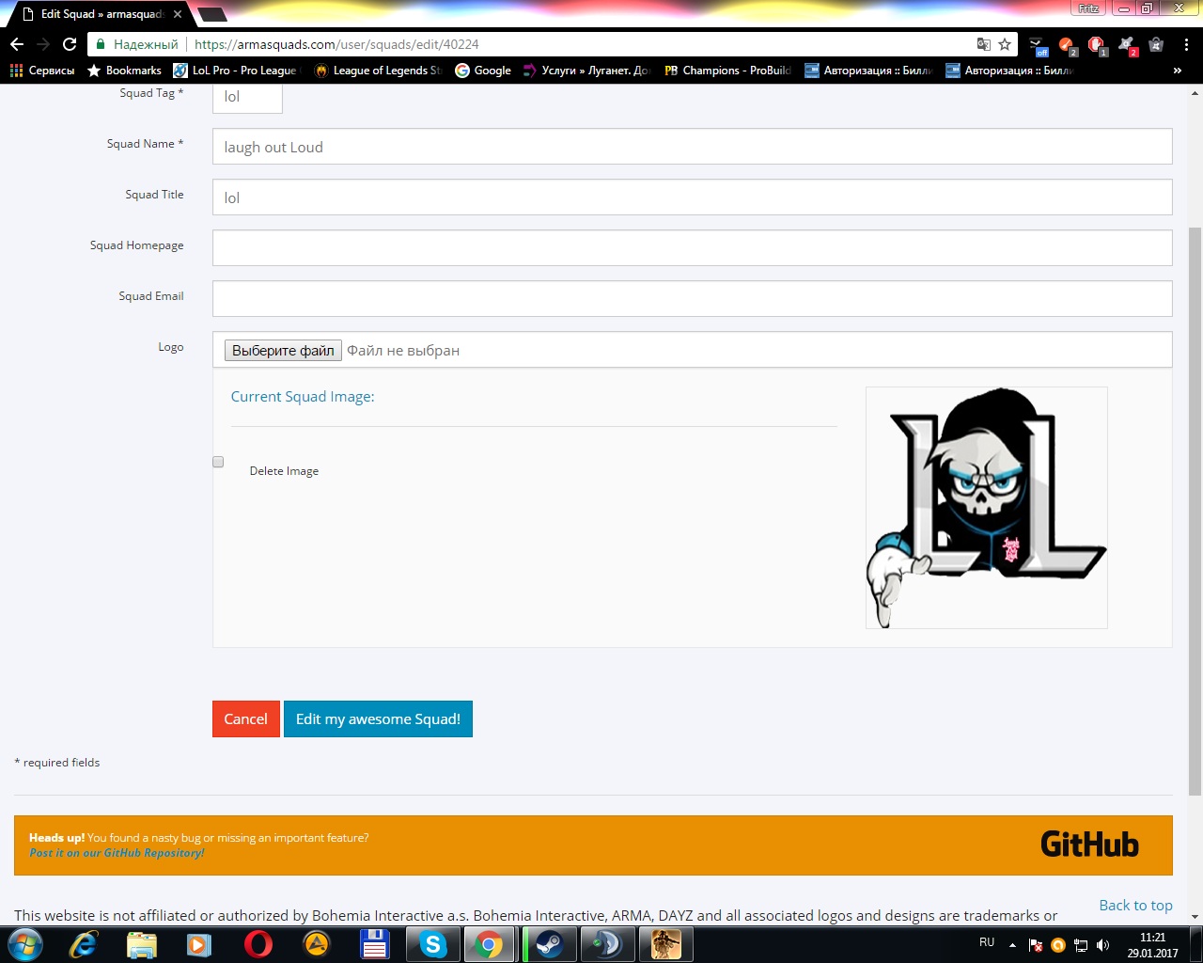Screen dimensions: 1203x963
Task: Focus the Squad Homepage input field
Action: pyautogui.click(x=693, y=248)
